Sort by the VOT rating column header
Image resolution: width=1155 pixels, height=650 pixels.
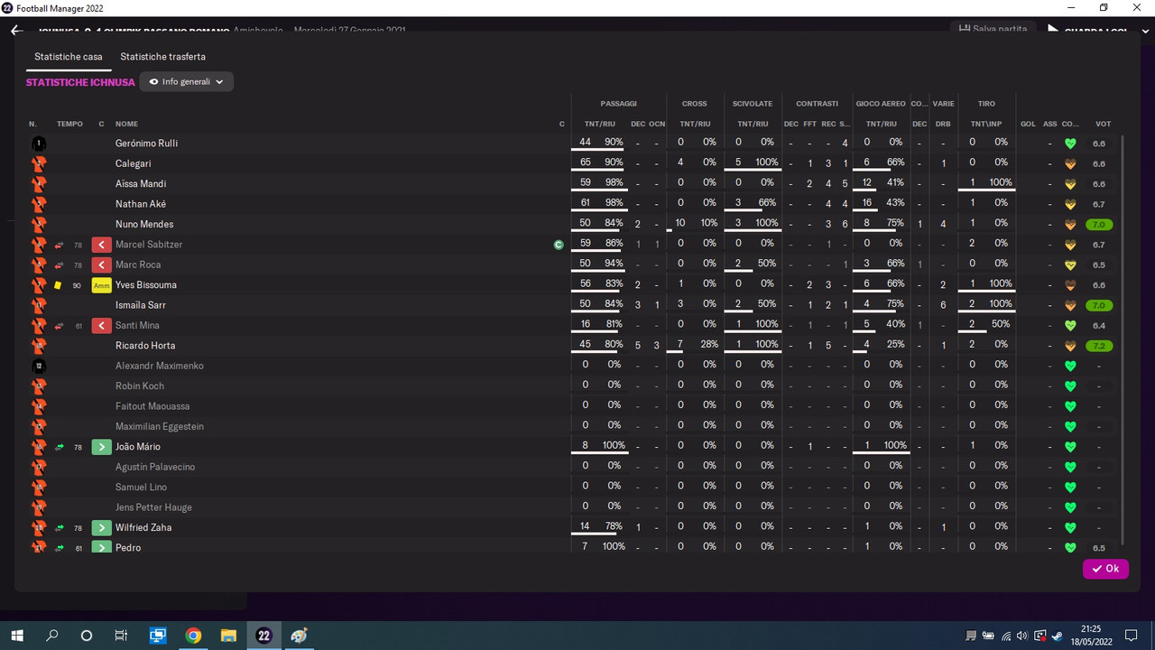pos(1103,124)
